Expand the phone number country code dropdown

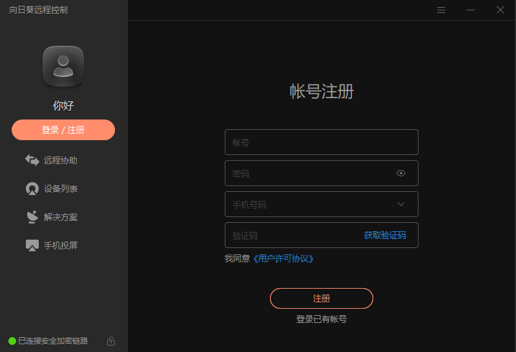(x=401, y=204)
